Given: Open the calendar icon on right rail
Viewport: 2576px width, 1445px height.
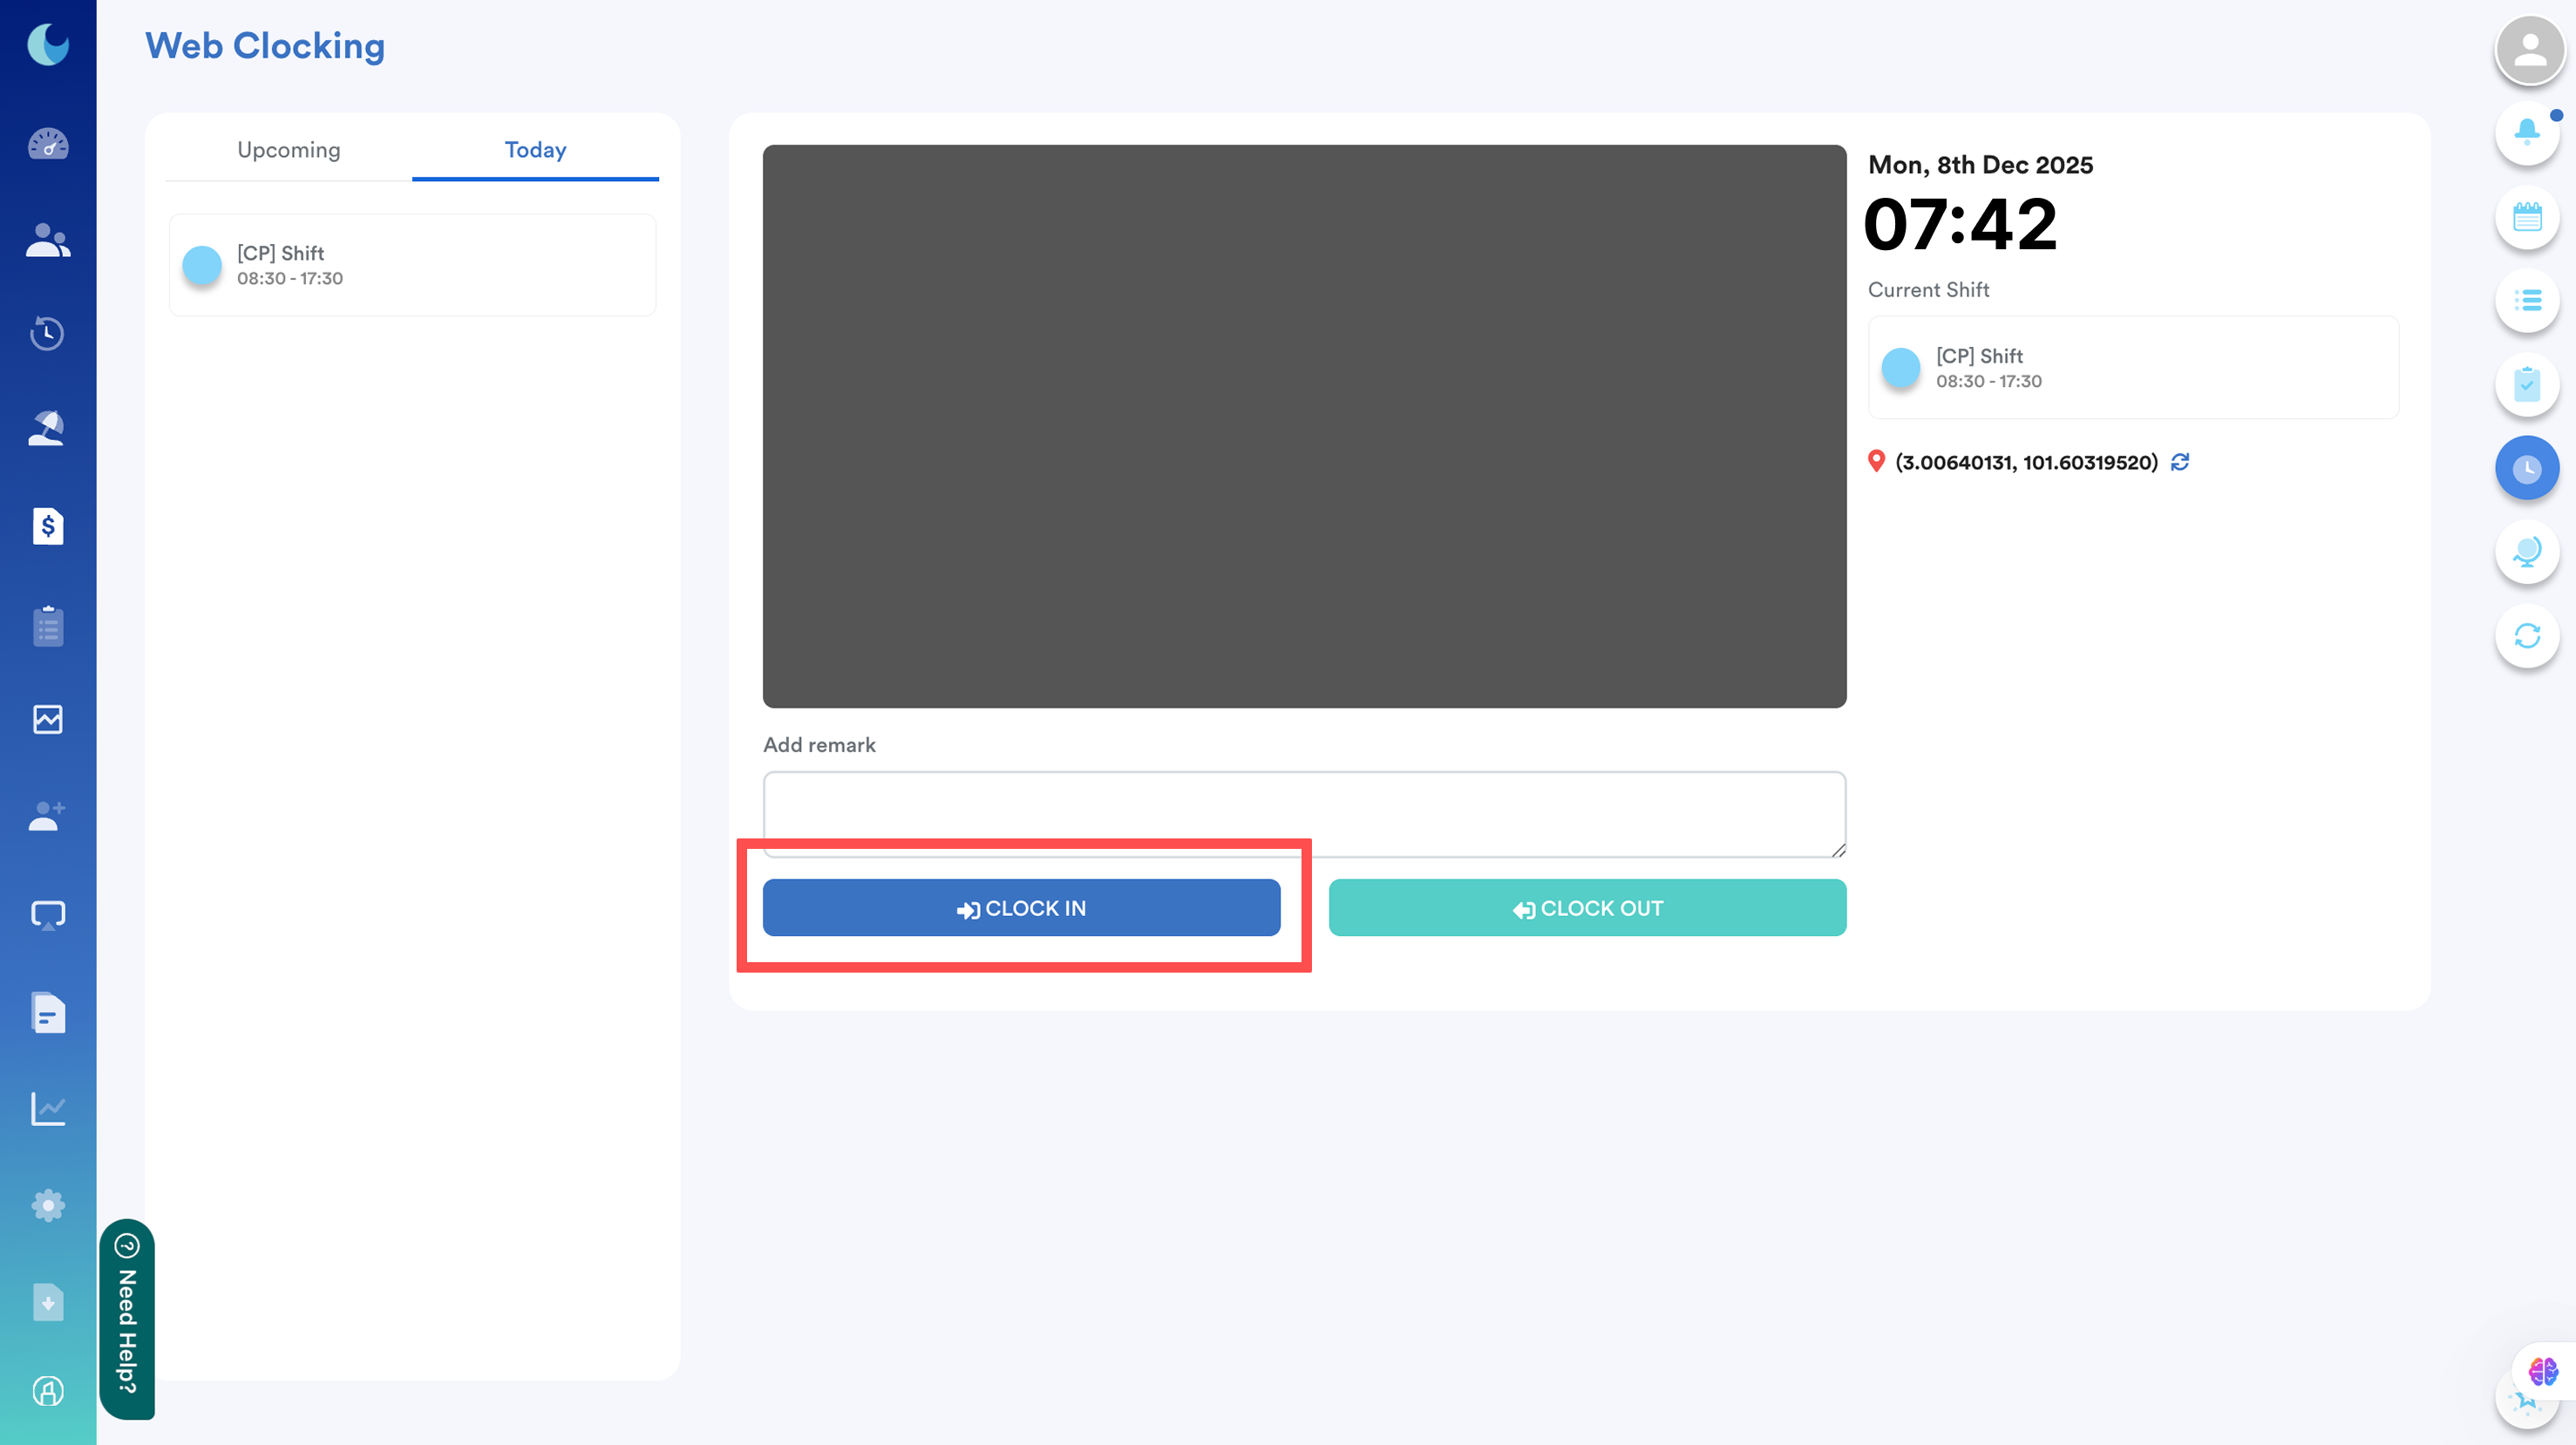Looking at the screenshot, I should click(x=2527, y=217).
